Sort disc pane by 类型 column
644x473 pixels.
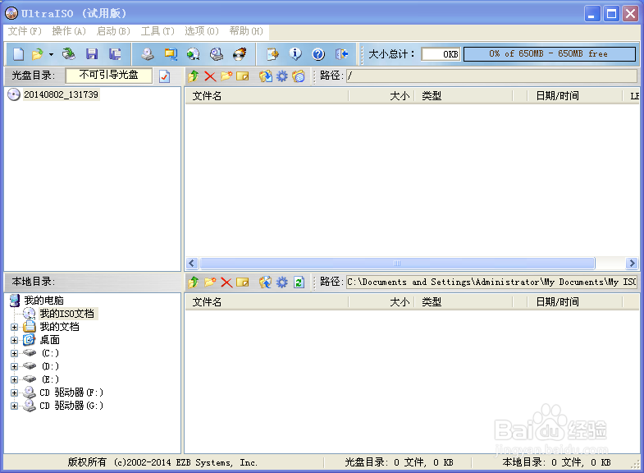tap(464, 96)
